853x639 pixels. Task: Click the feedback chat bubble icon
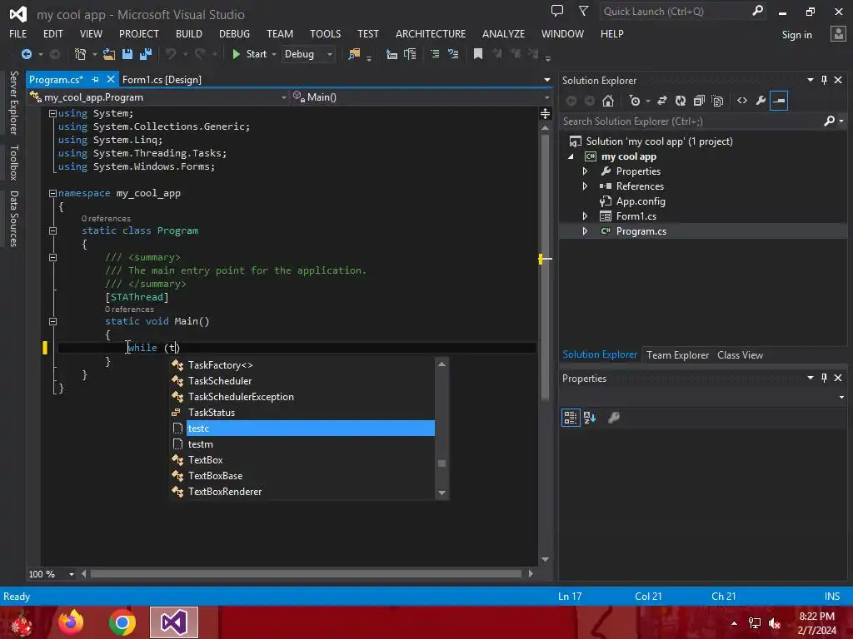pyautogui.click(x=557, y=11)
